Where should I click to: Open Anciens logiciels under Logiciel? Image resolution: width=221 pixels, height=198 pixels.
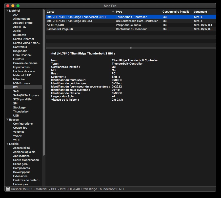coord(24,152)
